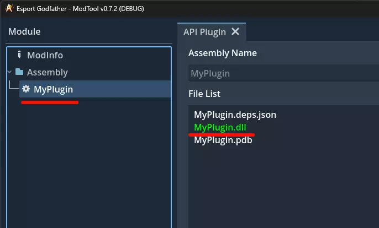Screen dimensions: 379x228
Task: Click the Esport Godfather app logo
Action: tap(8, 8)
